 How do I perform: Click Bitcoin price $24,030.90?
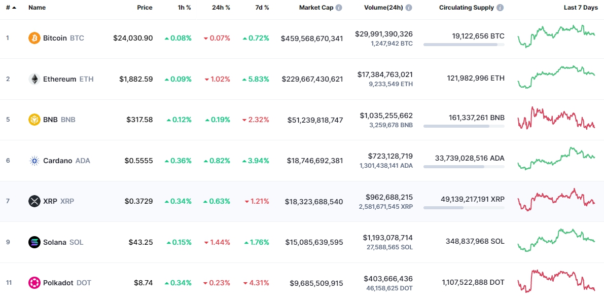tap(133, 38)
